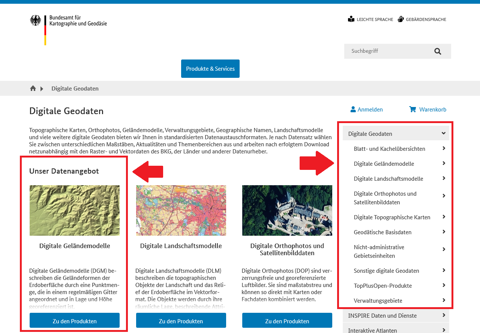The height and width of the screenshot is (333, 480).
Task: Click the Gebärdensprache hands icon
Action: 400,19
